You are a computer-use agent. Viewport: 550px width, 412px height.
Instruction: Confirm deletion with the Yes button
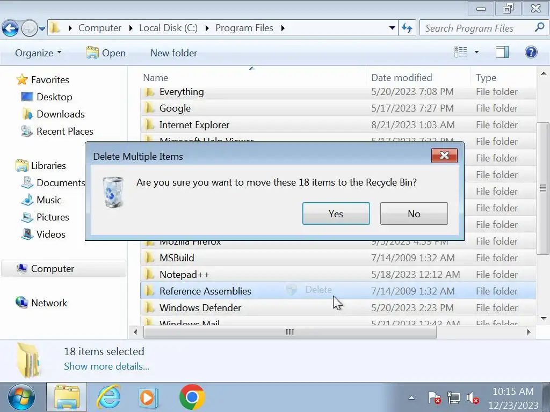[x=336, y=214]
